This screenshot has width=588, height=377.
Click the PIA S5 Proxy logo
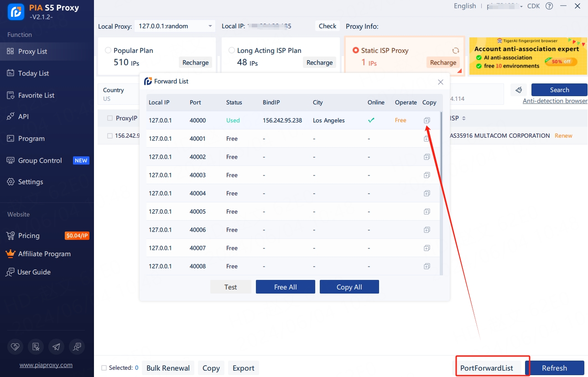16,12
